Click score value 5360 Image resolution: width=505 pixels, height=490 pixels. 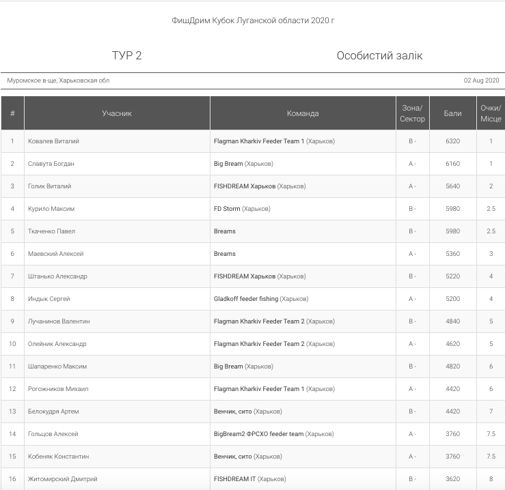click(x=453, y=254)
